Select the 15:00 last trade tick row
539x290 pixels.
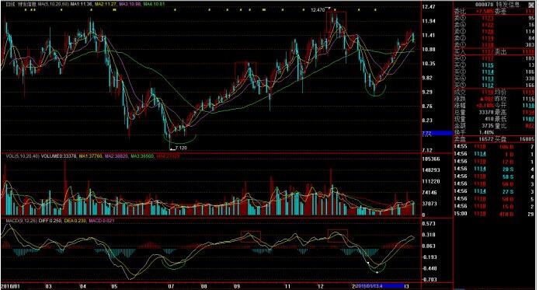pyautogui.click(x=495, y=214)
